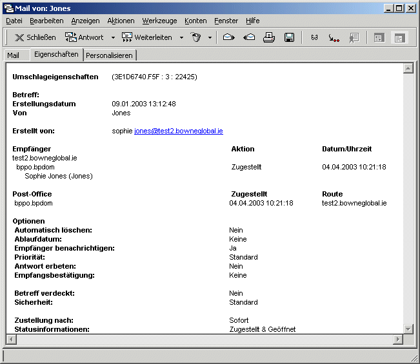Image resolution: width=420 pixels, height=364 pixels.
Task: Open the Datei menu
Action: [x=14, y=21]
